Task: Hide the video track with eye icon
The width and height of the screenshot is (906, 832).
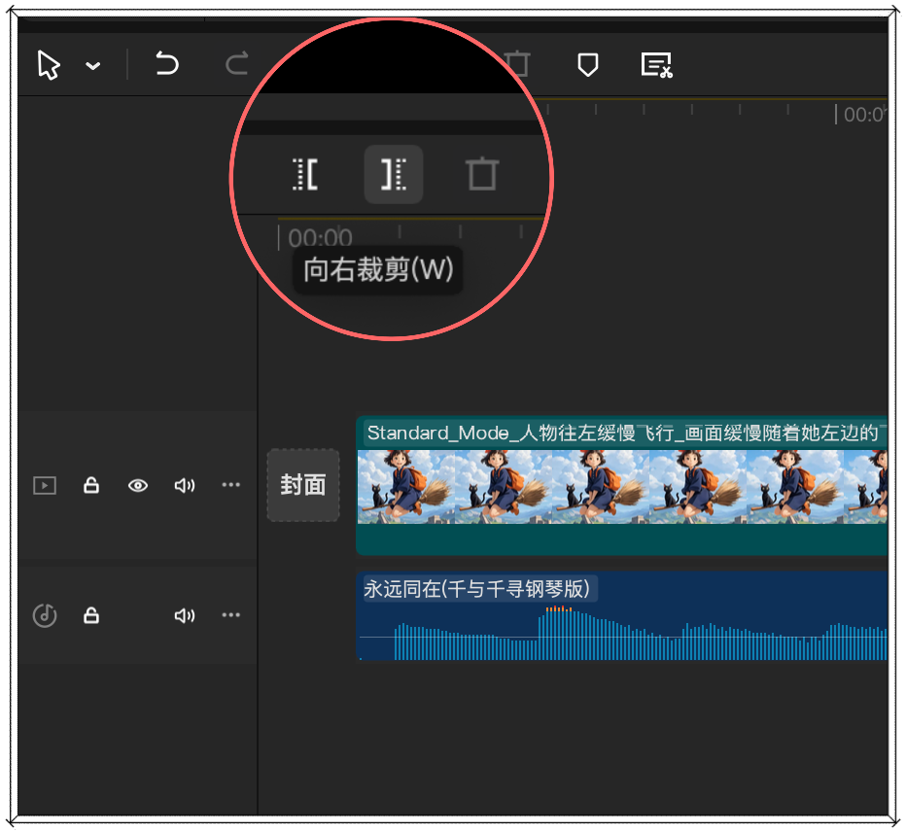Action: (137, 485)
